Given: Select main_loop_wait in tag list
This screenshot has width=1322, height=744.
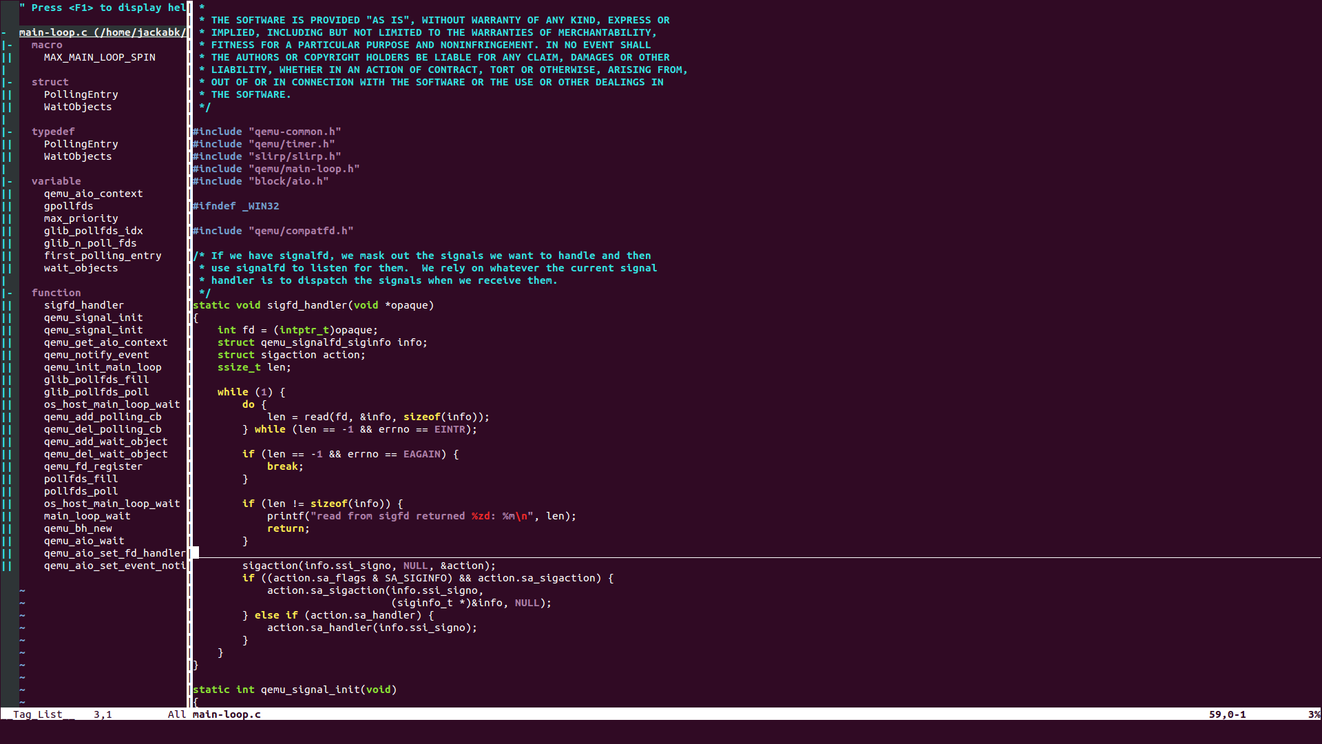Looking at the screenshot, I should coord(87,516).
